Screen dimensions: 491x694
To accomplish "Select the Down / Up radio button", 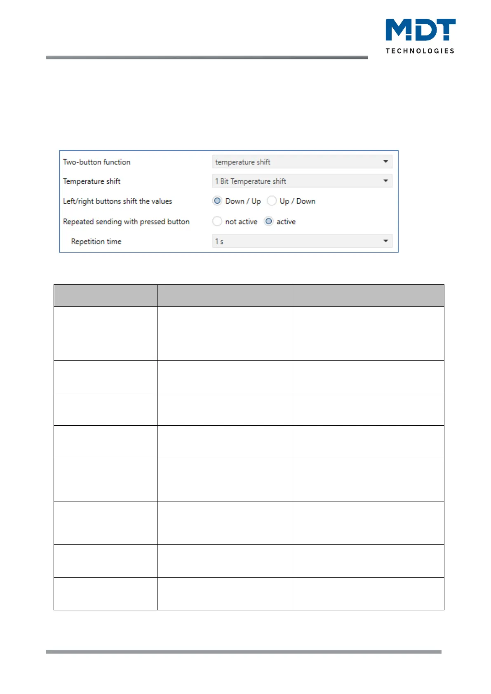I will (x=217, y=201).
